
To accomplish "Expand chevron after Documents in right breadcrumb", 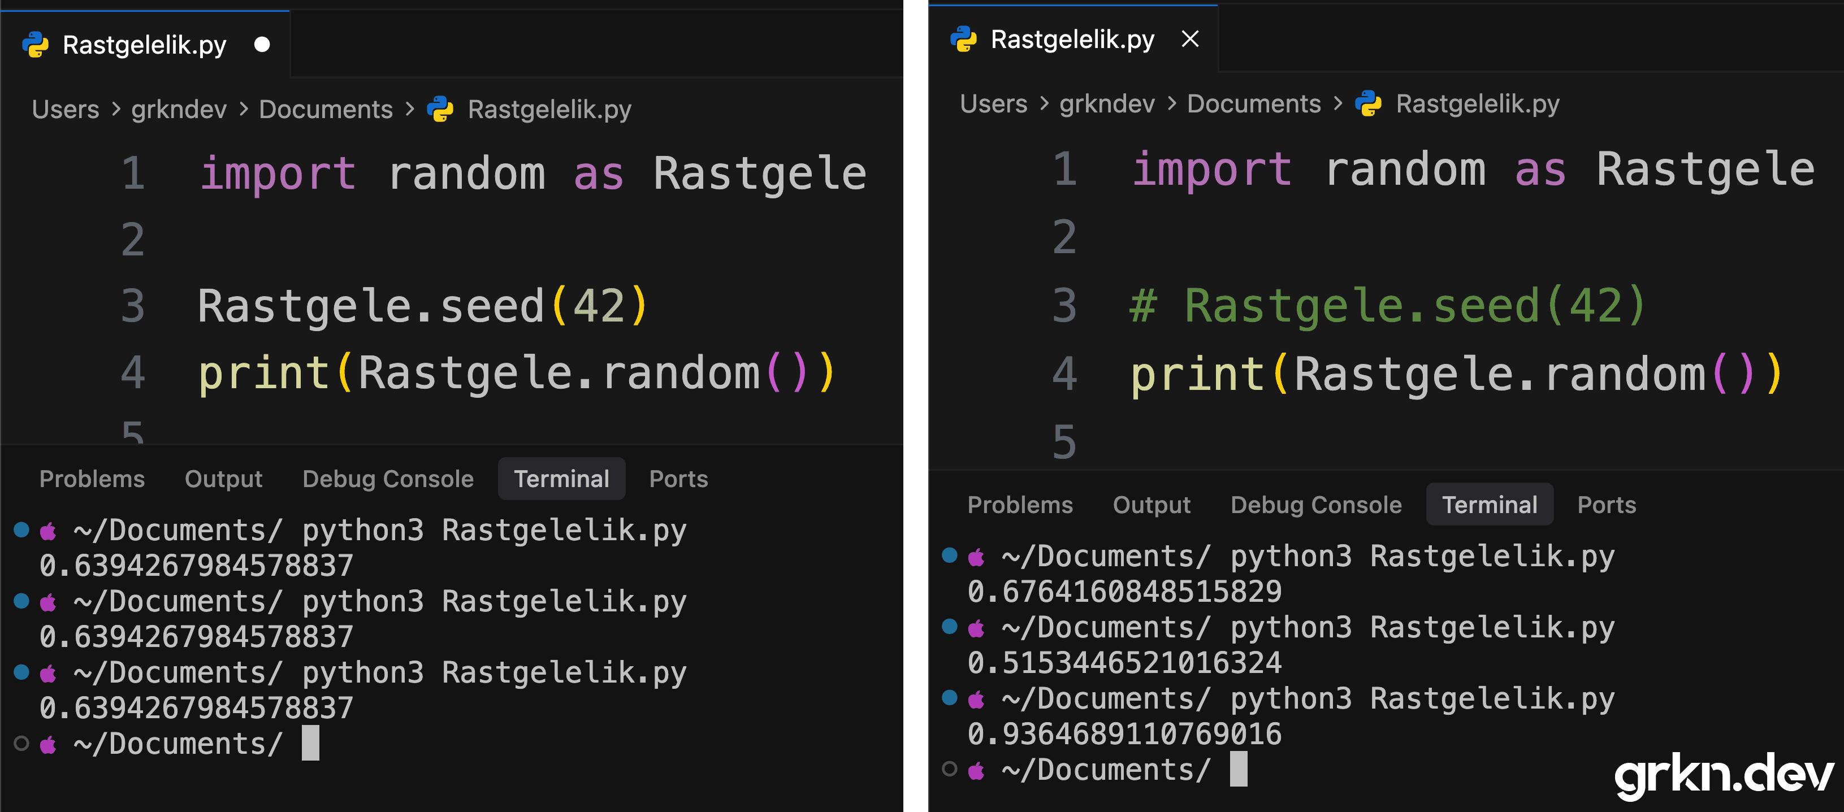I will coord(1338,104).
